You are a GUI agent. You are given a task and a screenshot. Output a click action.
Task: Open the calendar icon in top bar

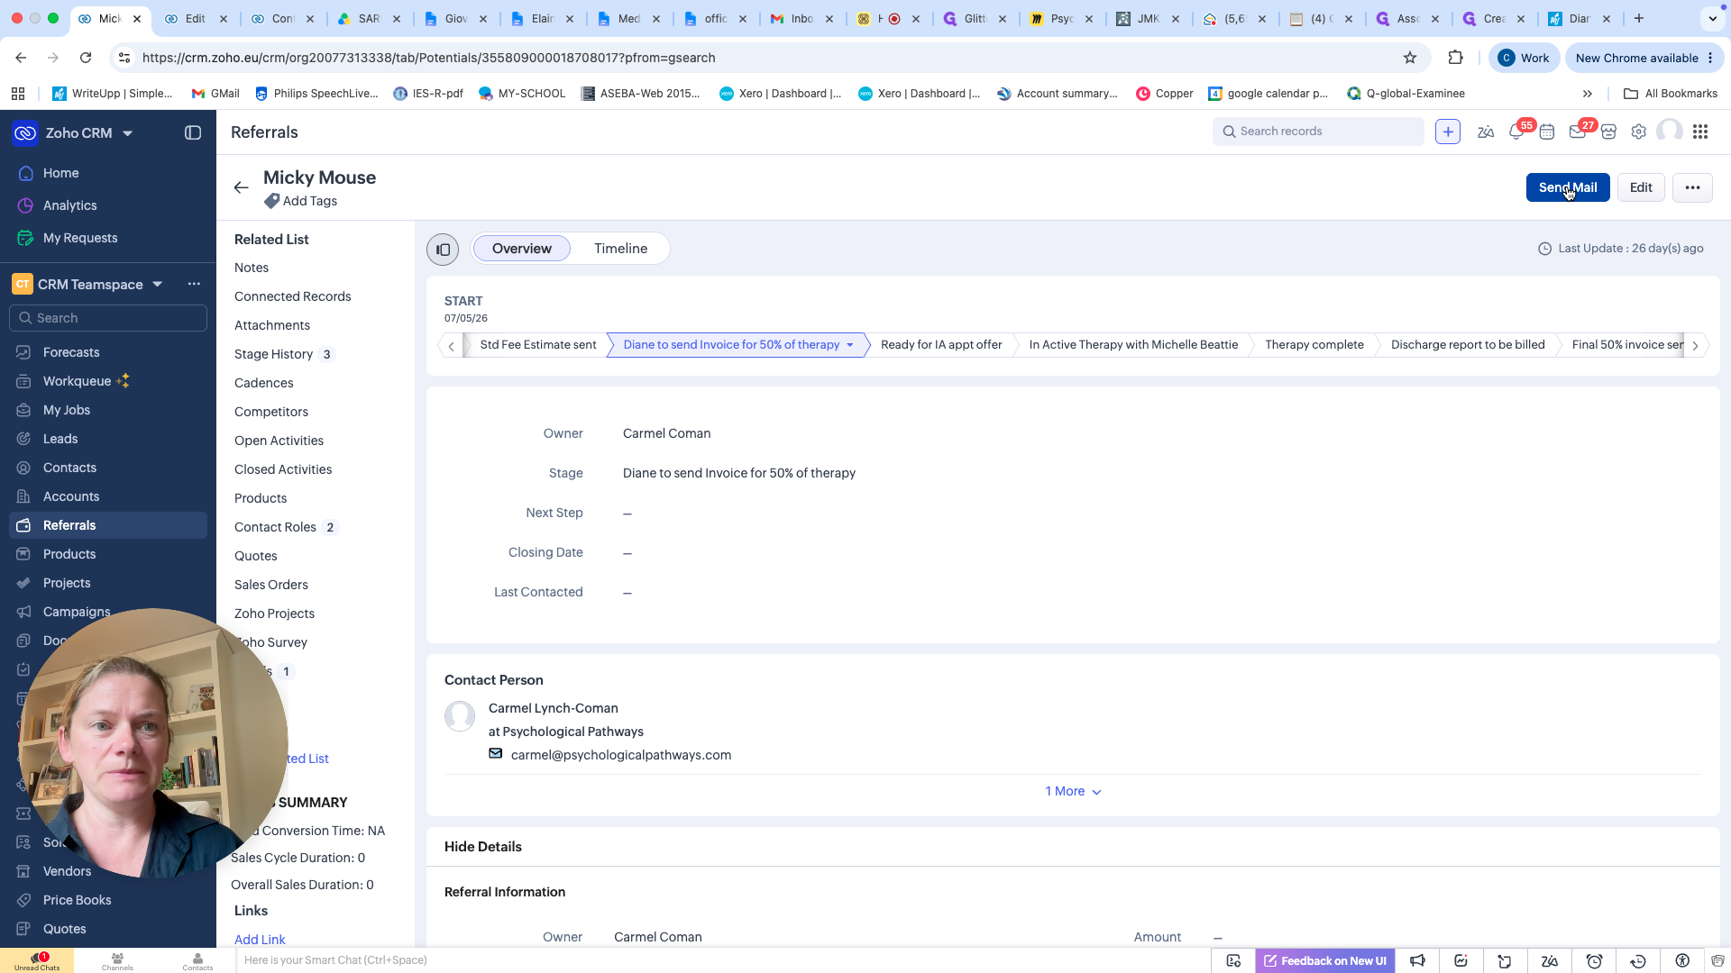1547,132
